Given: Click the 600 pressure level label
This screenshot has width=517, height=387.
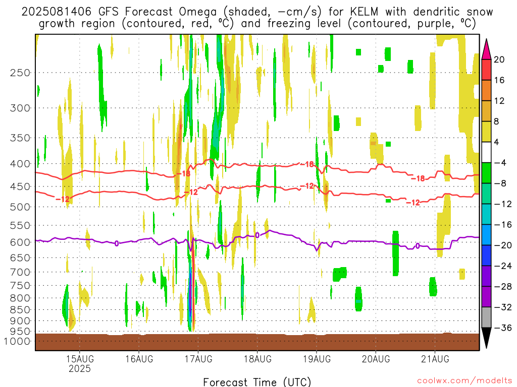Looking at the screenshot, I should pyautogui.click(x=20, y=242).
